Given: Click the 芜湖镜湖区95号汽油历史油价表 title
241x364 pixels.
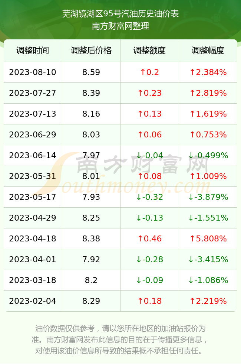Looking at the screenshot, I should pos(121,14).
